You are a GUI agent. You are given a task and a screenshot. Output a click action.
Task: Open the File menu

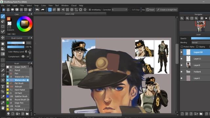[3, 6]
